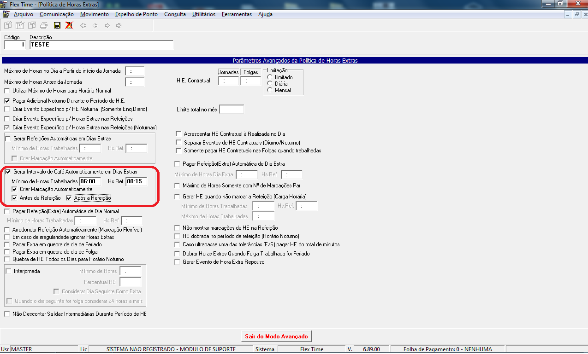This screenshot has height=354, width=588.
Task: Check Pagar Refeição(Extra) Automática de Dia Normal
Action: pyautogui.click(x=7, y=211)
